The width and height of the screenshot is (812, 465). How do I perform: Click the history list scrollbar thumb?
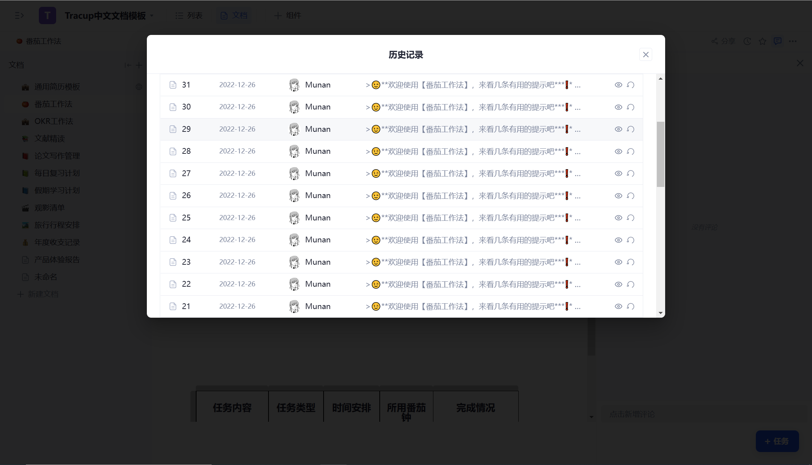[660, 154]
